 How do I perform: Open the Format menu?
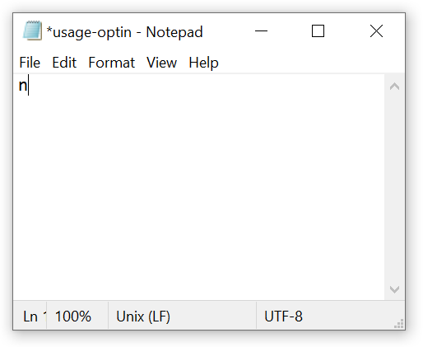(111, 63)
